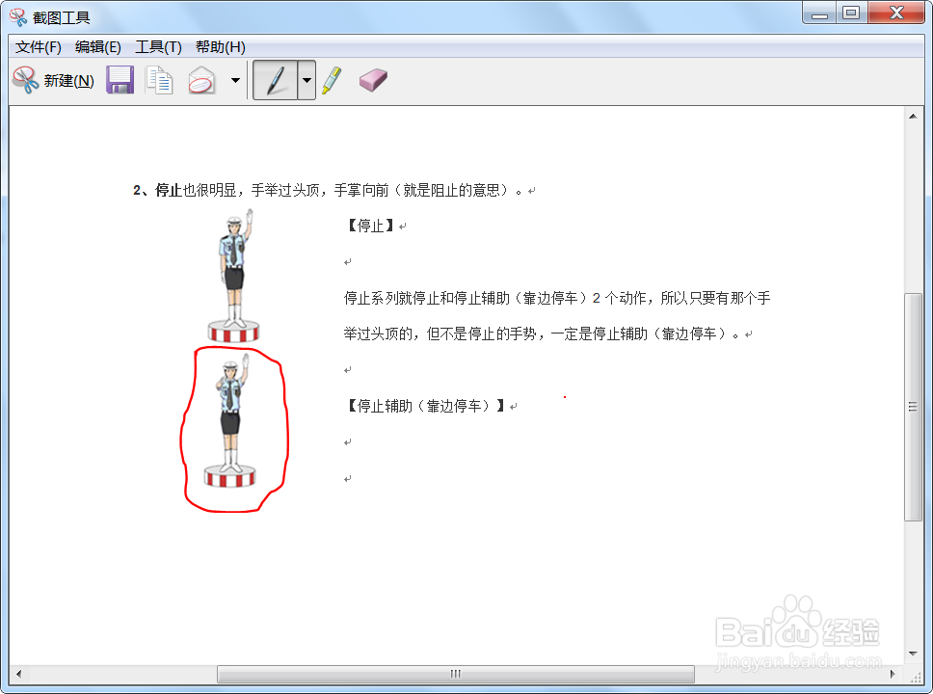This screenshot has height=694, width=933.
Task: Copy the snip using the copy icon
Action: 159,80
